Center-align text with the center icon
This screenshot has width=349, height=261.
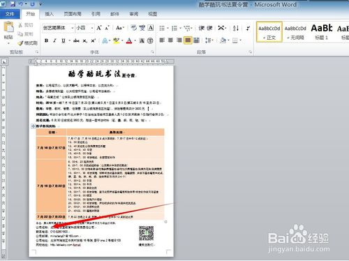click(170, 40)
